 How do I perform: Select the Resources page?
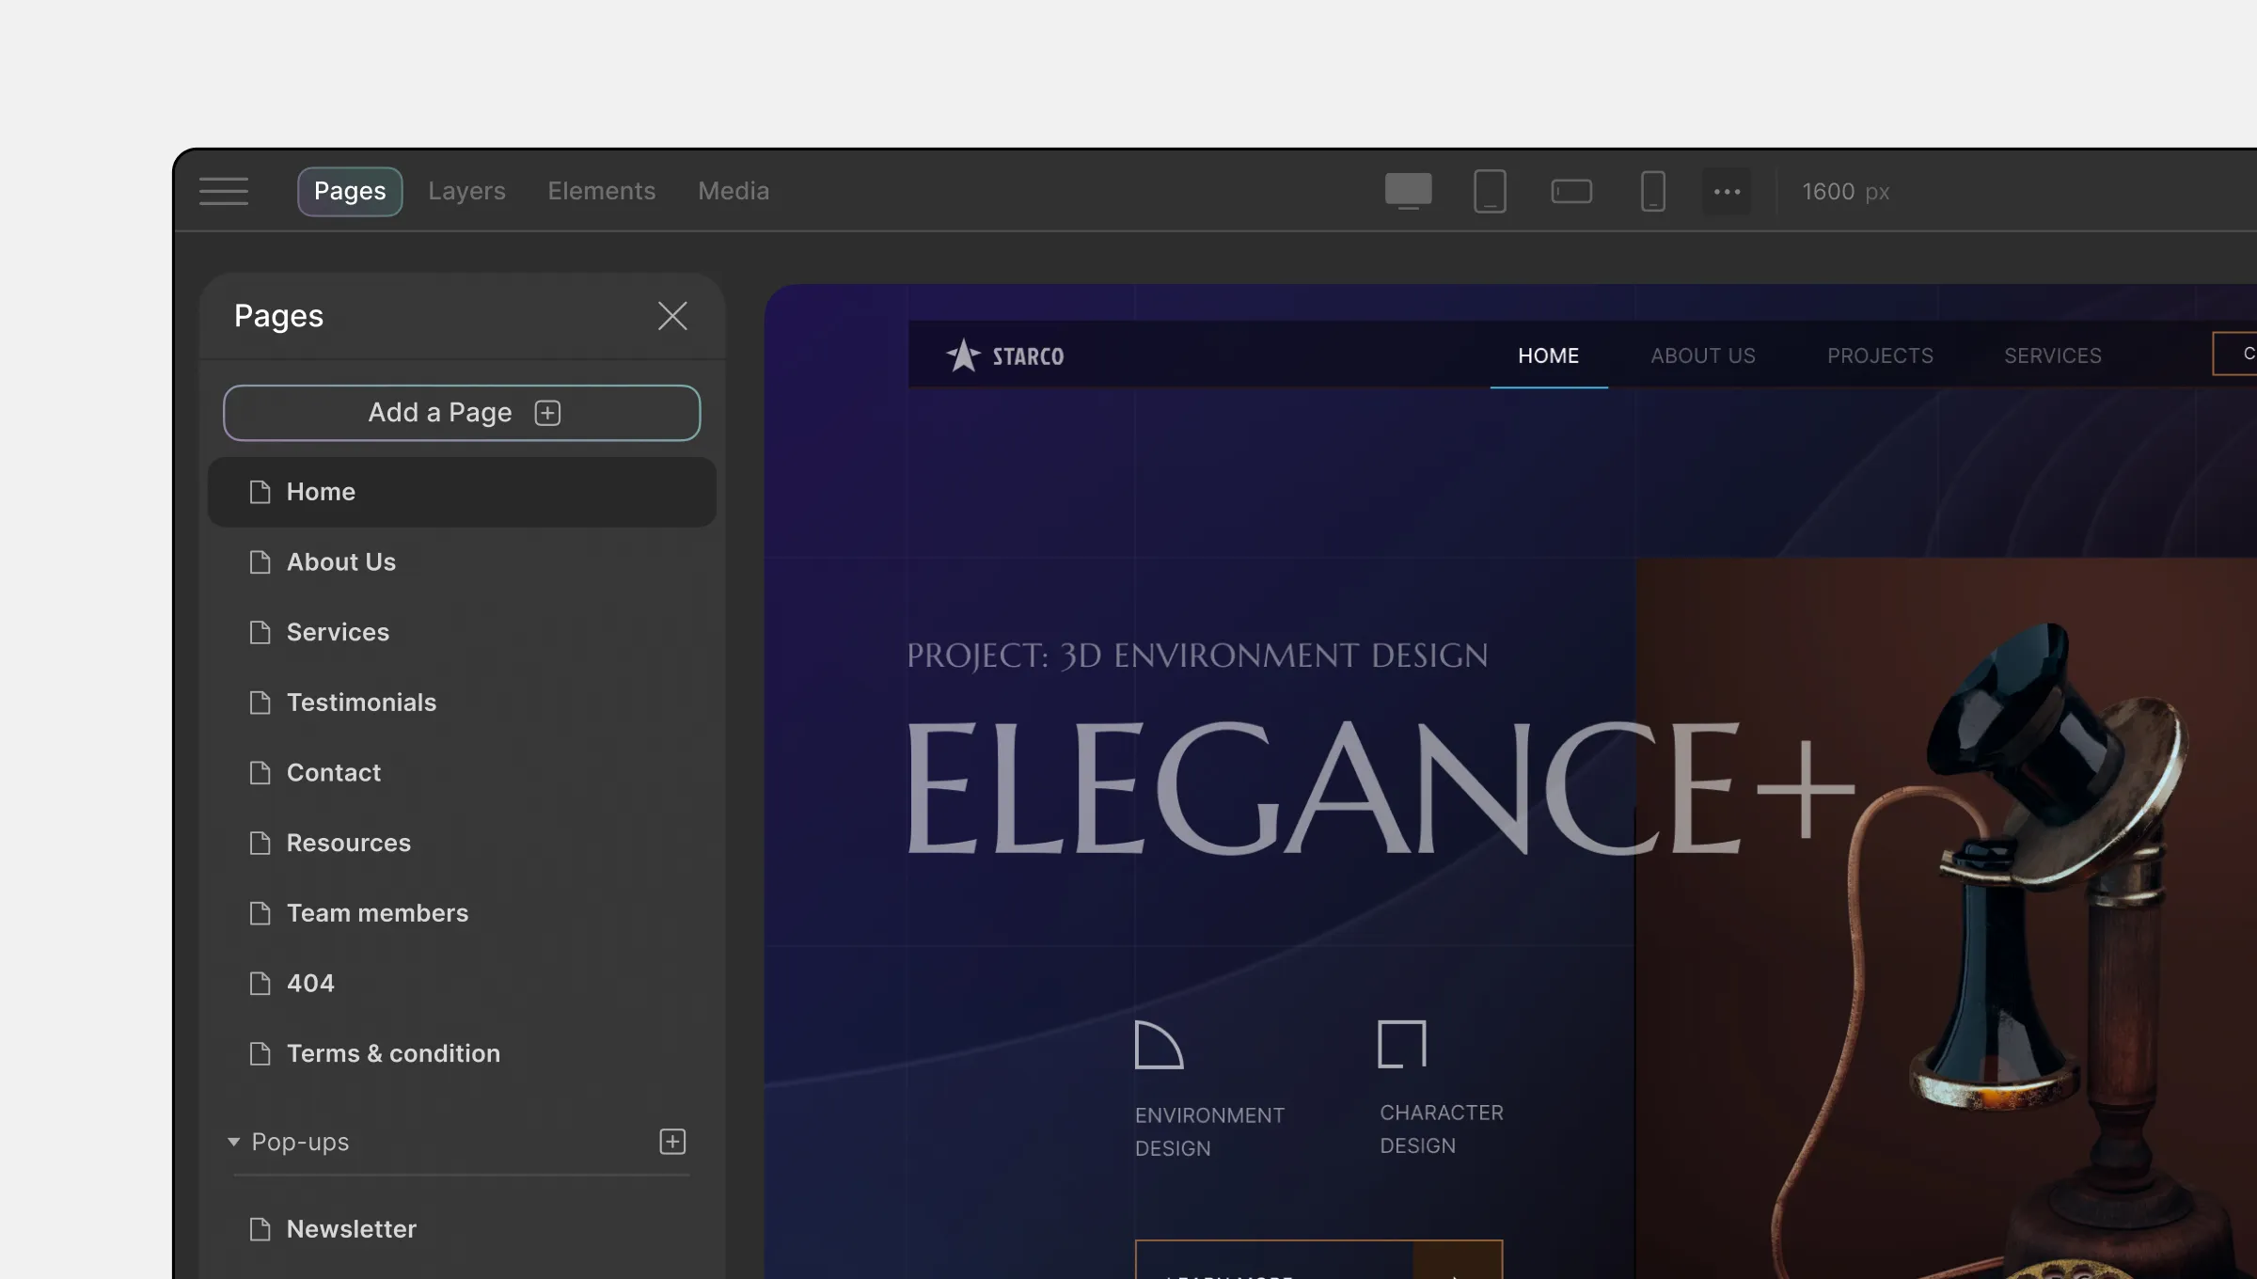(x=462, y=843)
